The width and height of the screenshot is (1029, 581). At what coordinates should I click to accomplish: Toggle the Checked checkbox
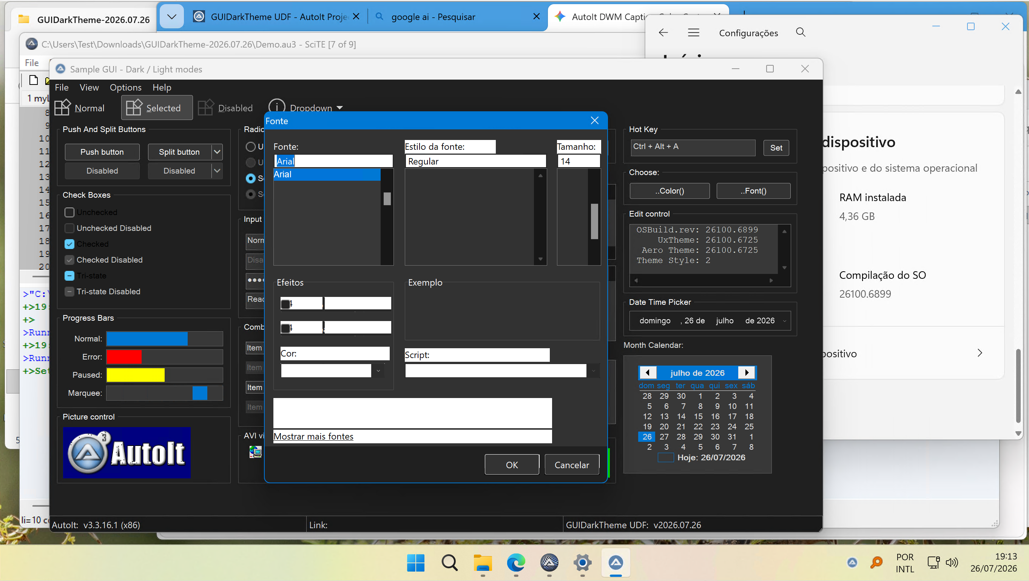(69, 244)
